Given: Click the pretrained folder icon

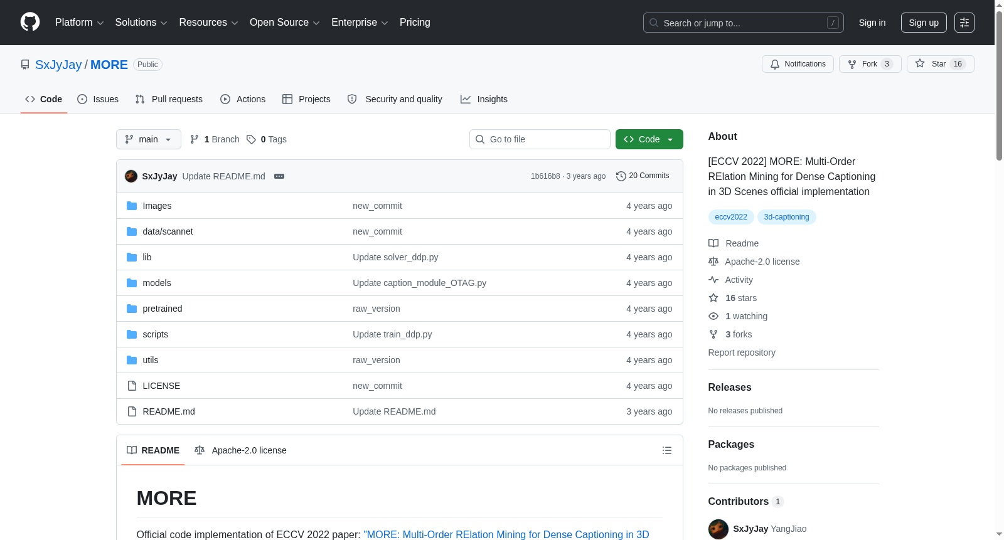Looking at the screenshot, I should 132,309.
